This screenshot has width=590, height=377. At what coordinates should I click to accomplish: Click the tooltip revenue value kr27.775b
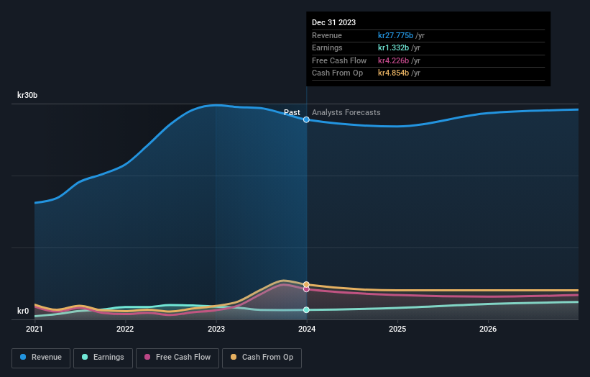click(x=395, y=35)
